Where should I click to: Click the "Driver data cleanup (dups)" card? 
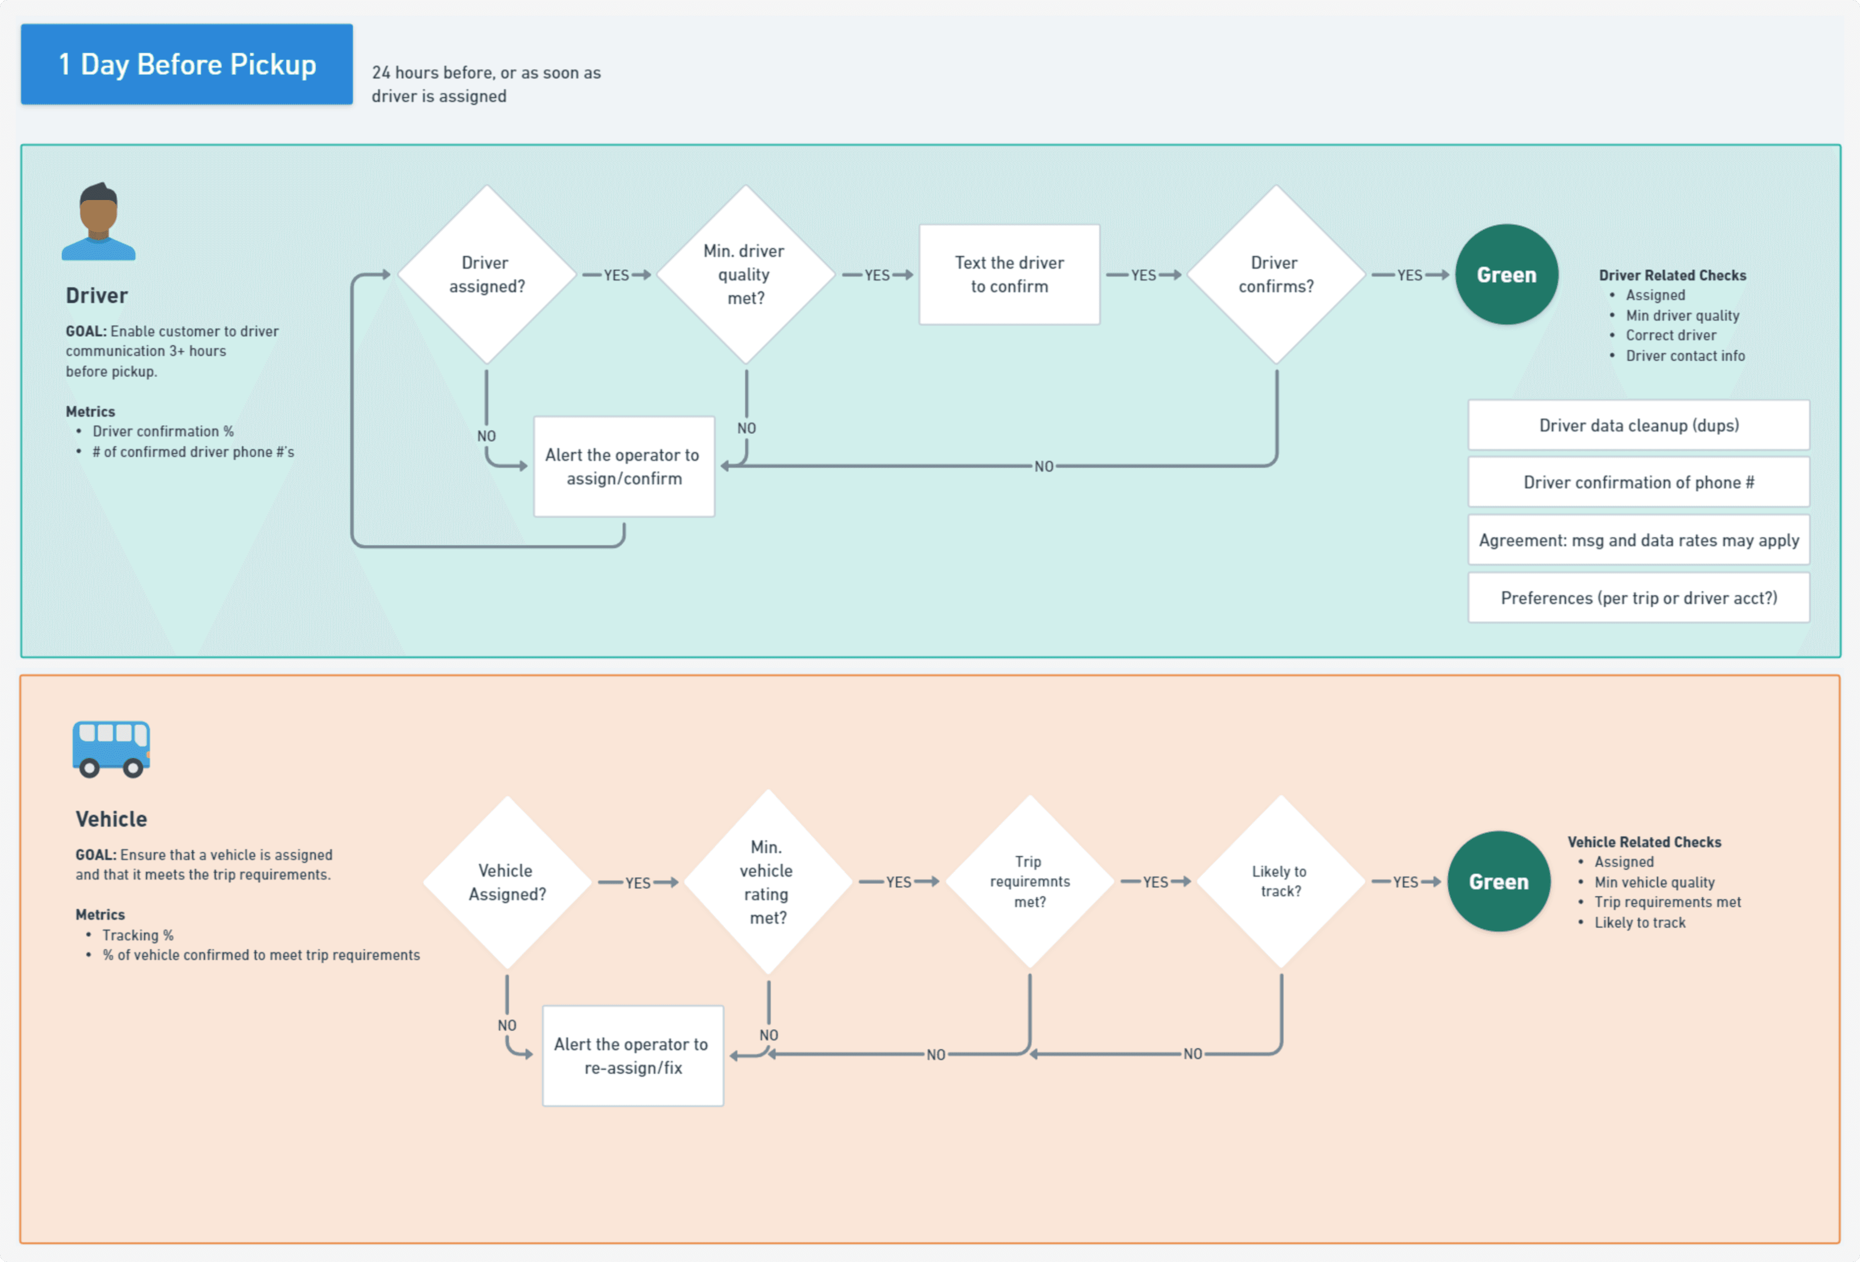[1638, 425]
